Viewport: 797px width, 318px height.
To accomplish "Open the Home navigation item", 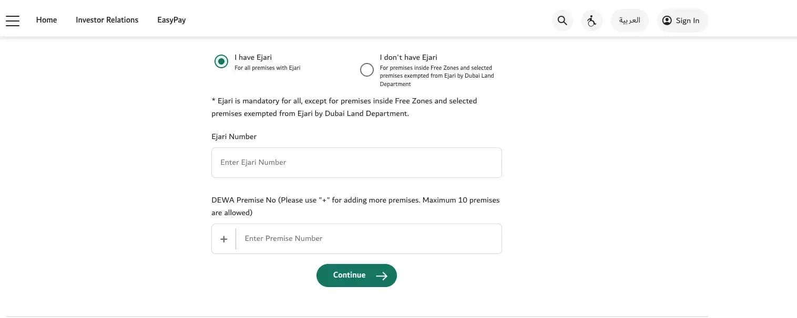I will [x=46, y=20].
